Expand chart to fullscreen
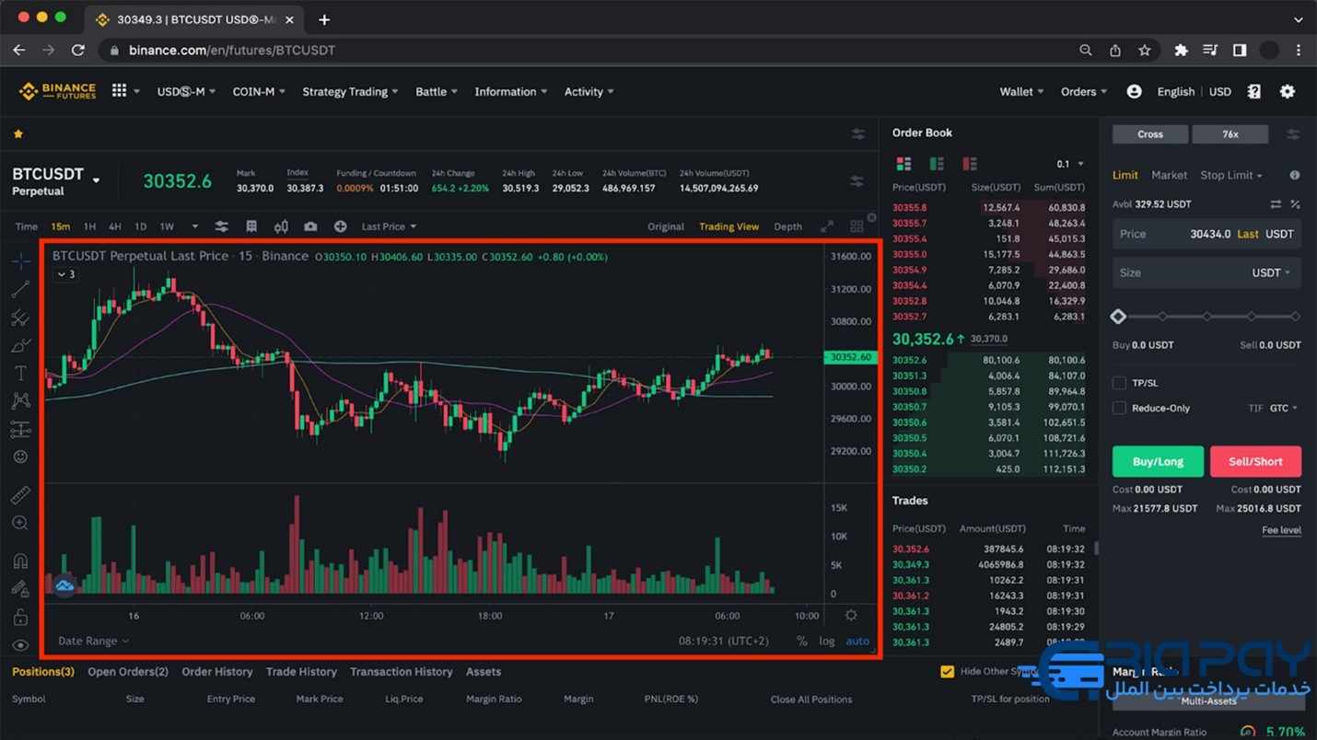The image size is (1317, 740). coord(827,226)
